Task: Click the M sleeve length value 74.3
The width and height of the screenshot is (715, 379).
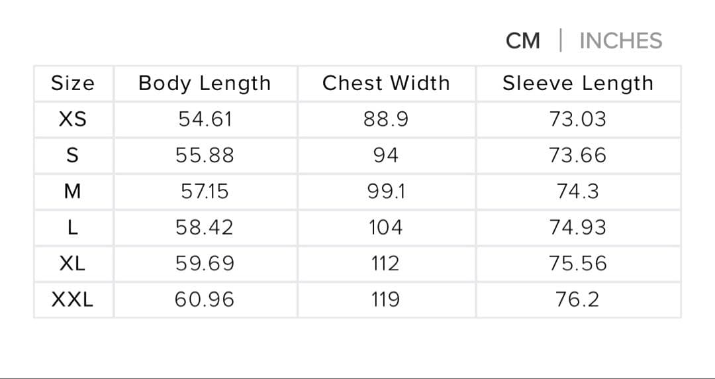Action: (577, 192)
